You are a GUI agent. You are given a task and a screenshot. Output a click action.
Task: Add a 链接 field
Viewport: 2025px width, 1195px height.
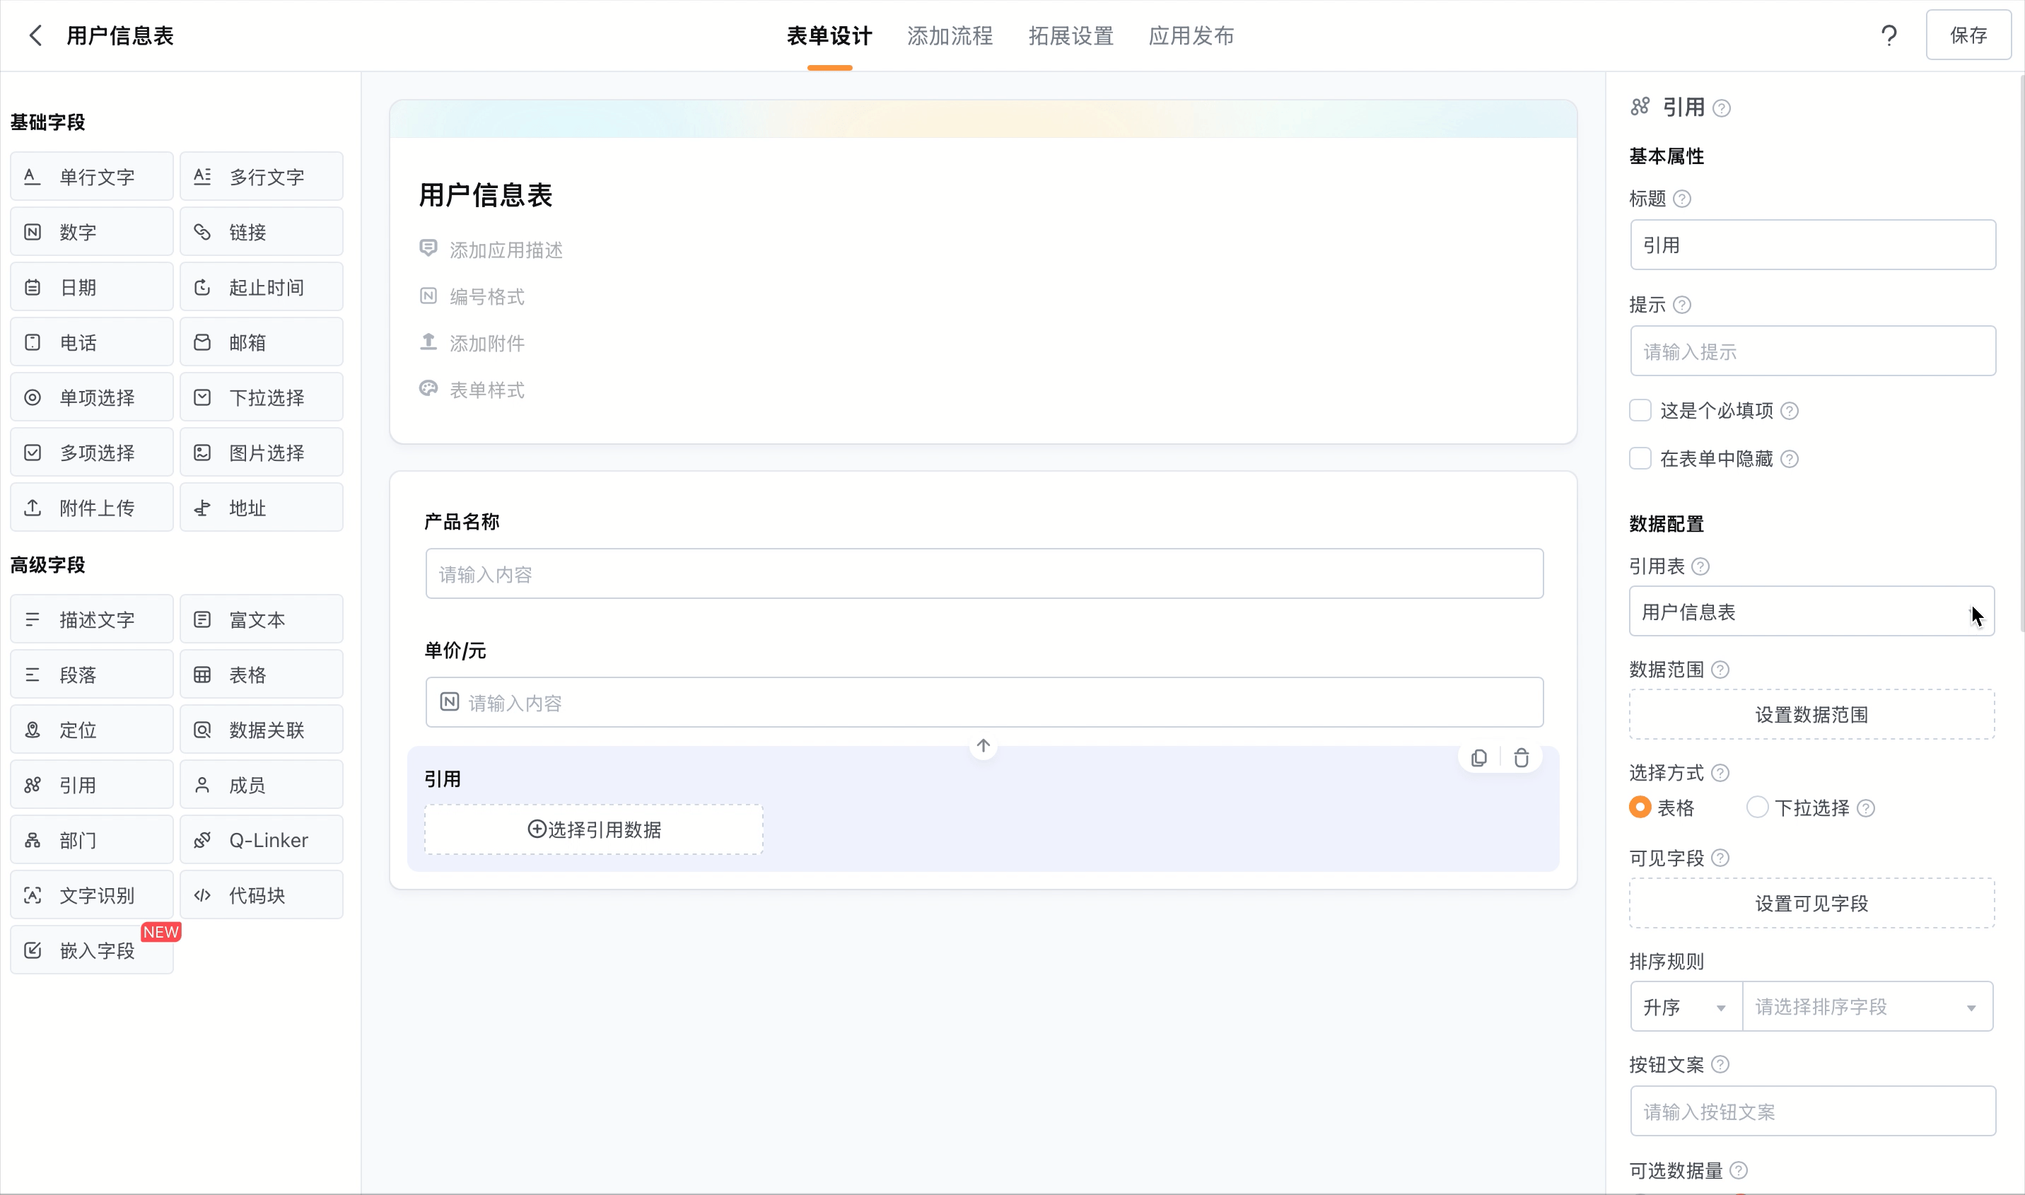click(262, 232)
